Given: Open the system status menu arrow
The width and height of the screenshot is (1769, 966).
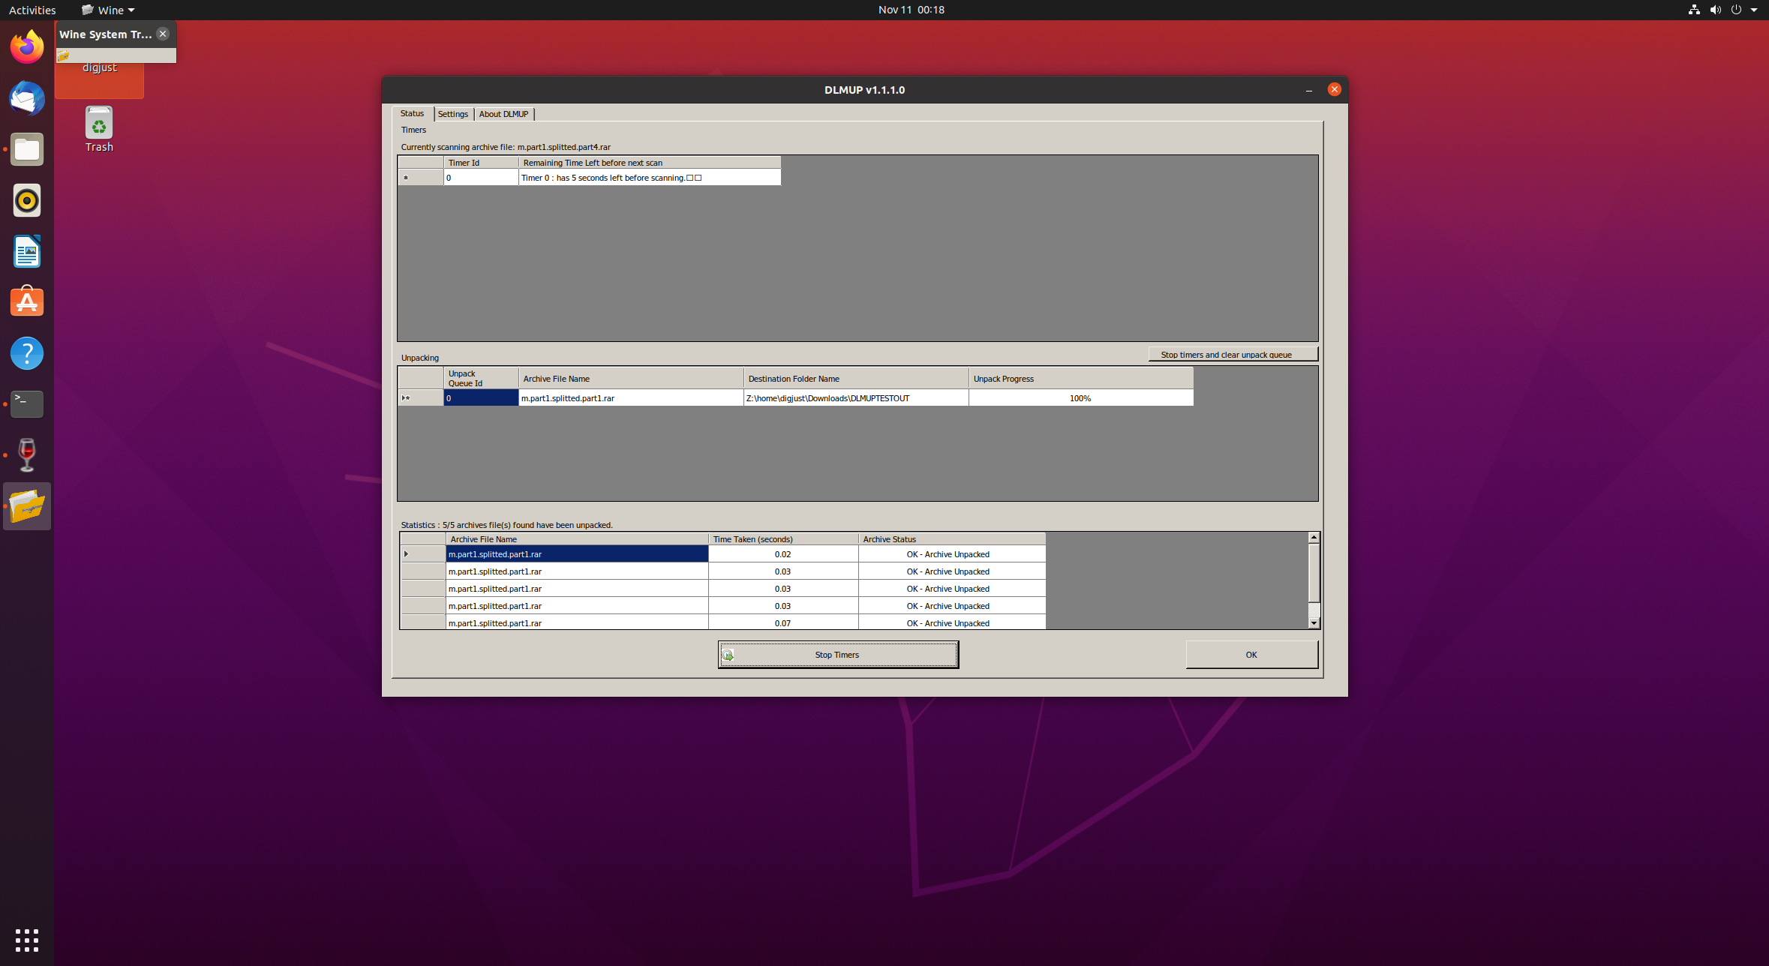Looking at the screenshot, I should (x=1754, y=10).
